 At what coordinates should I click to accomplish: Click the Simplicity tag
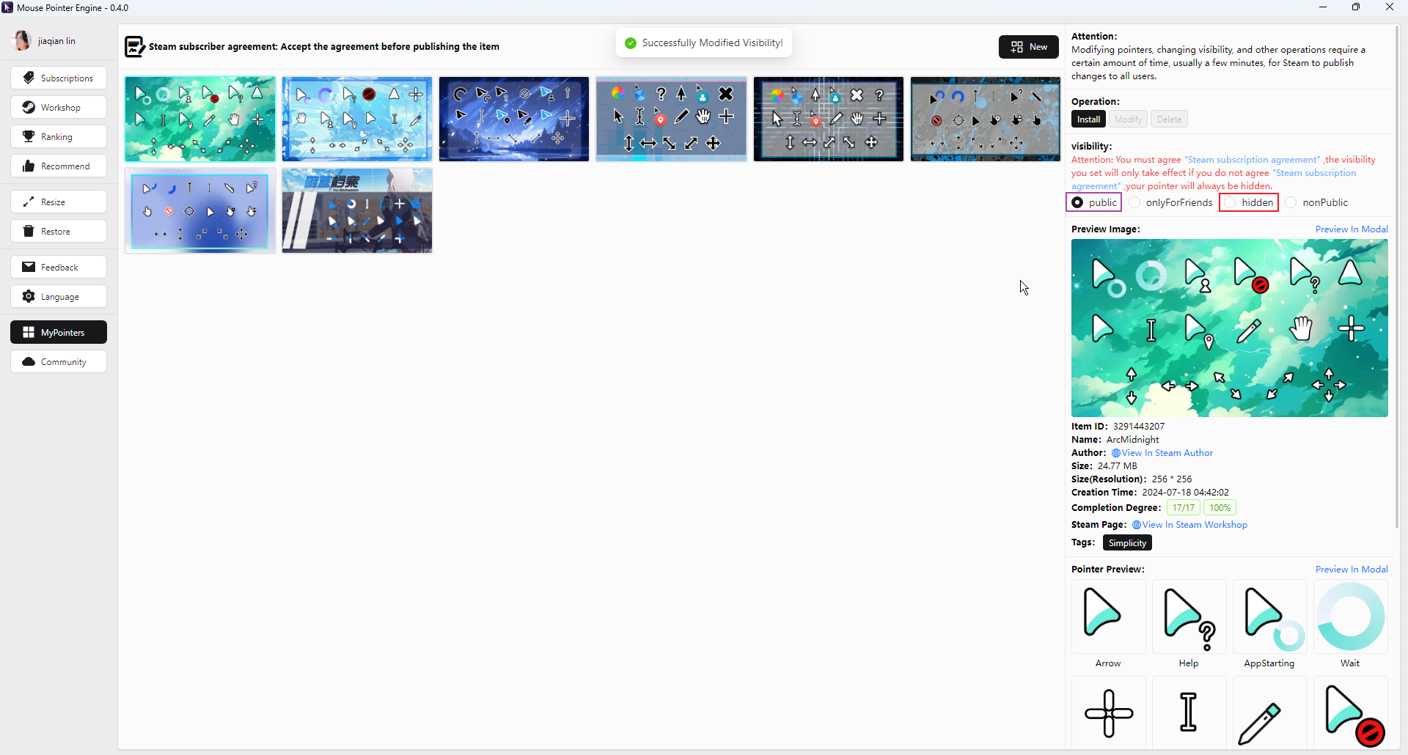click(1127, 543)
